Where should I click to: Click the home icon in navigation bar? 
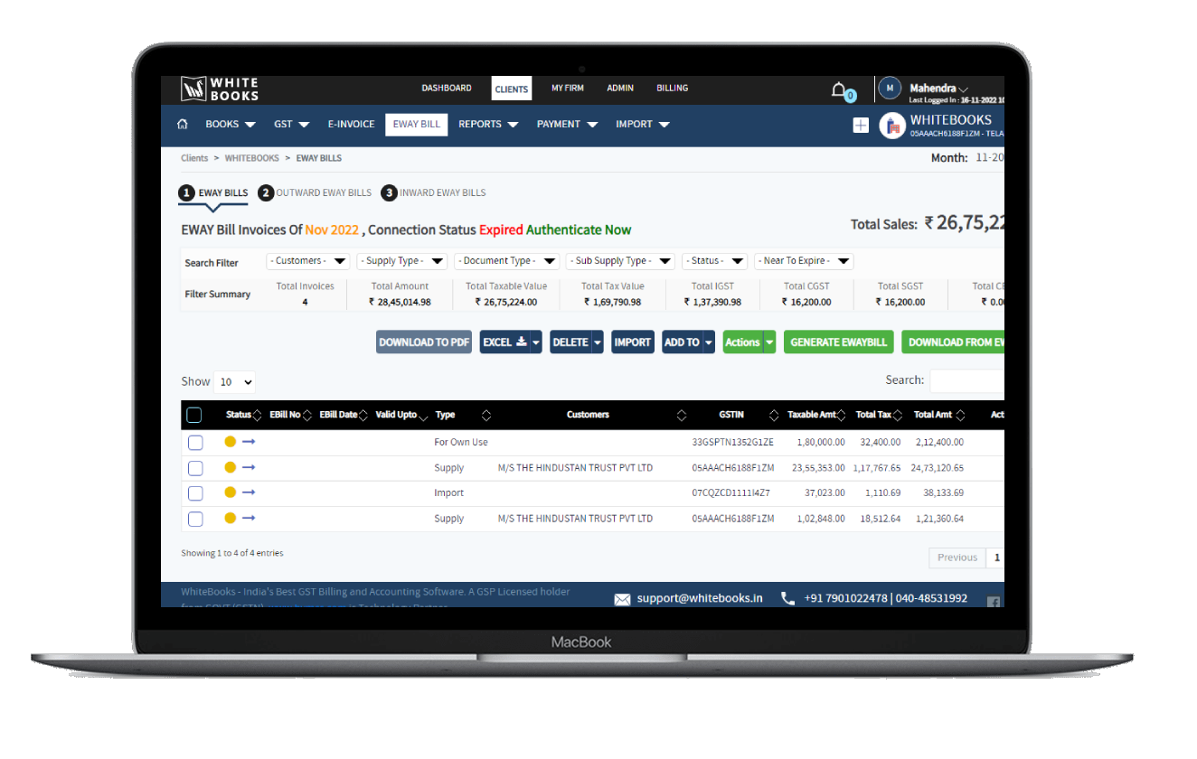pos(183,125)
